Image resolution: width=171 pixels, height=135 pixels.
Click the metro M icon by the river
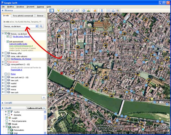98,90
